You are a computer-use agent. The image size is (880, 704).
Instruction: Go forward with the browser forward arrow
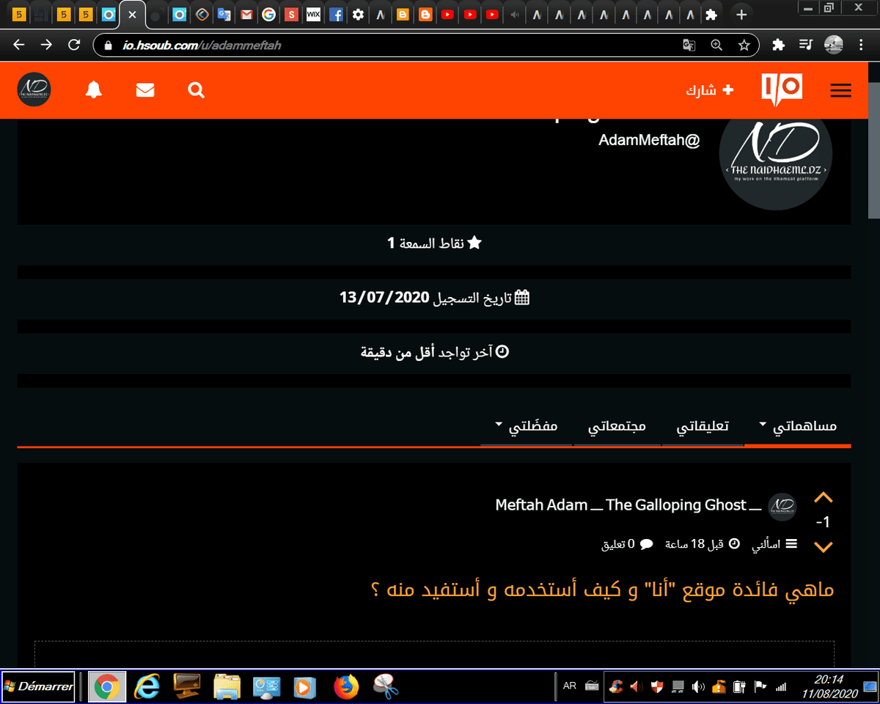point(46,45)
